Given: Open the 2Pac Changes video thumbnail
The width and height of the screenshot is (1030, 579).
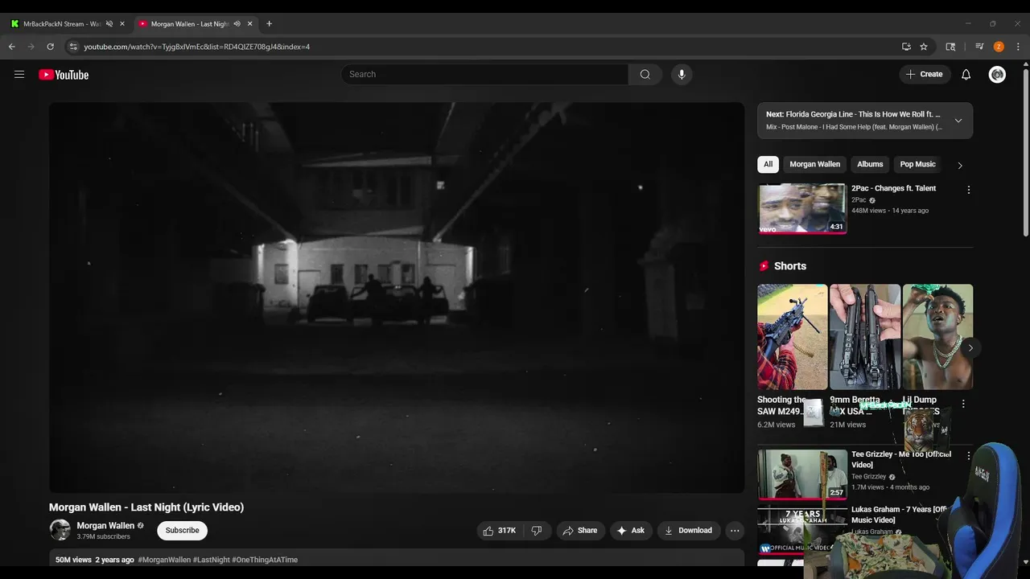Looking at the screenshot, I should point(802,208).
